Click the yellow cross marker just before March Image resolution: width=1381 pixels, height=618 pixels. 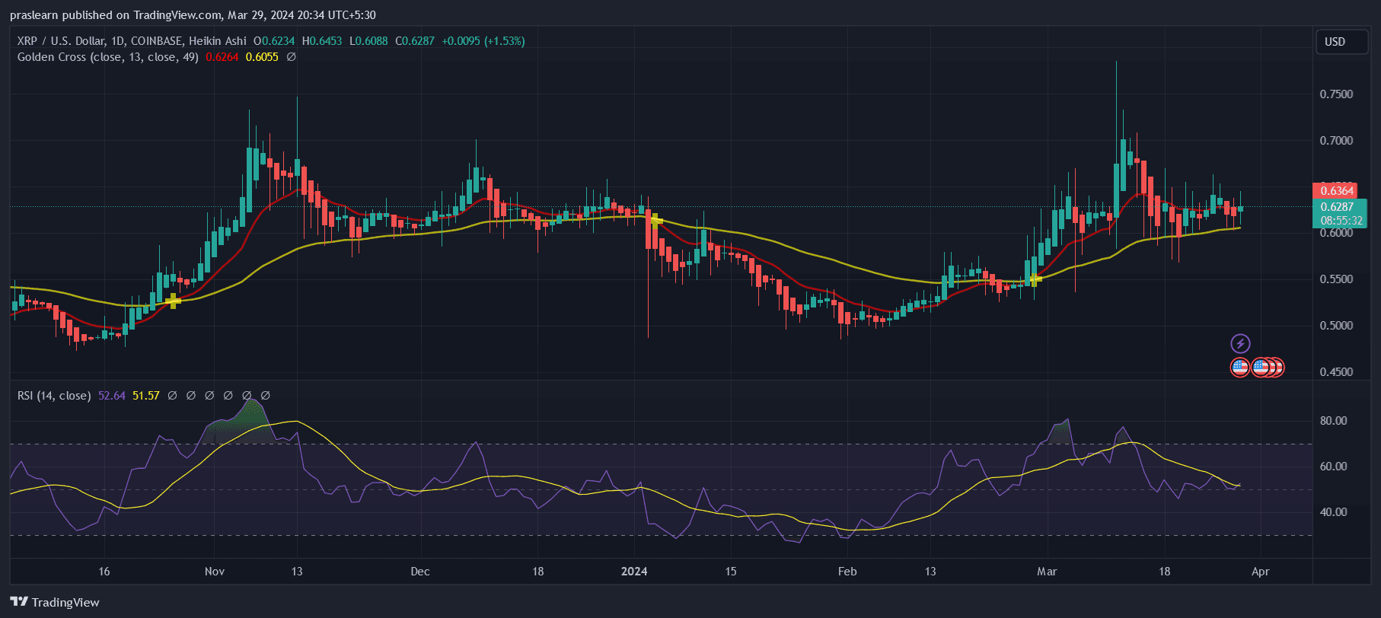pos(1035,279)
